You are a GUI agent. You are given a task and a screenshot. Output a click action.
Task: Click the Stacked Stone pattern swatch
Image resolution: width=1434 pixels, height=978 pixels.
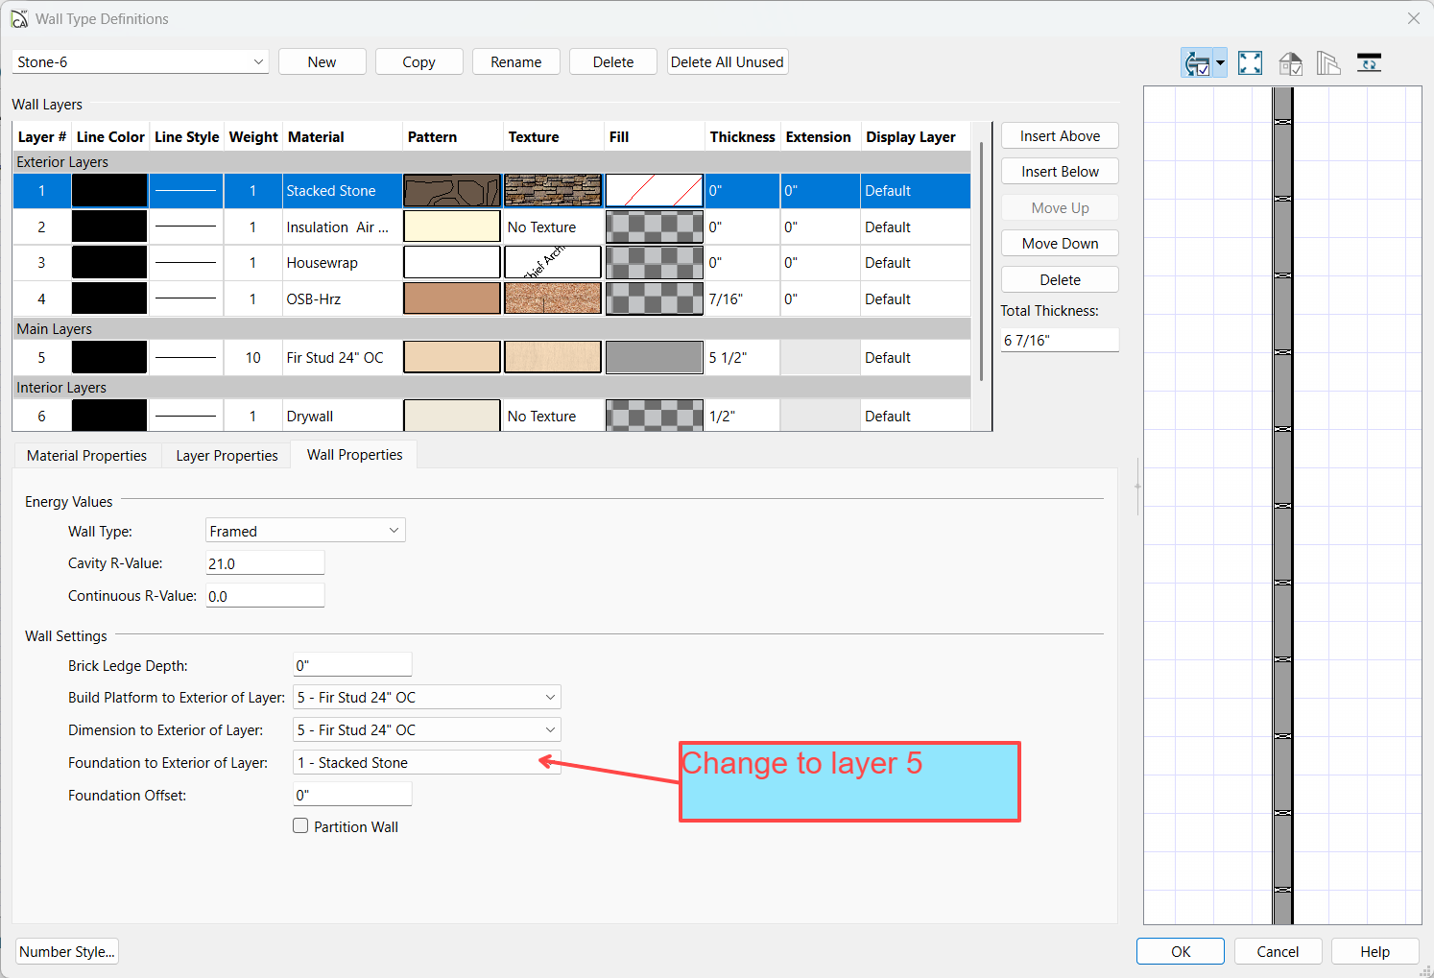pos(452,191)
